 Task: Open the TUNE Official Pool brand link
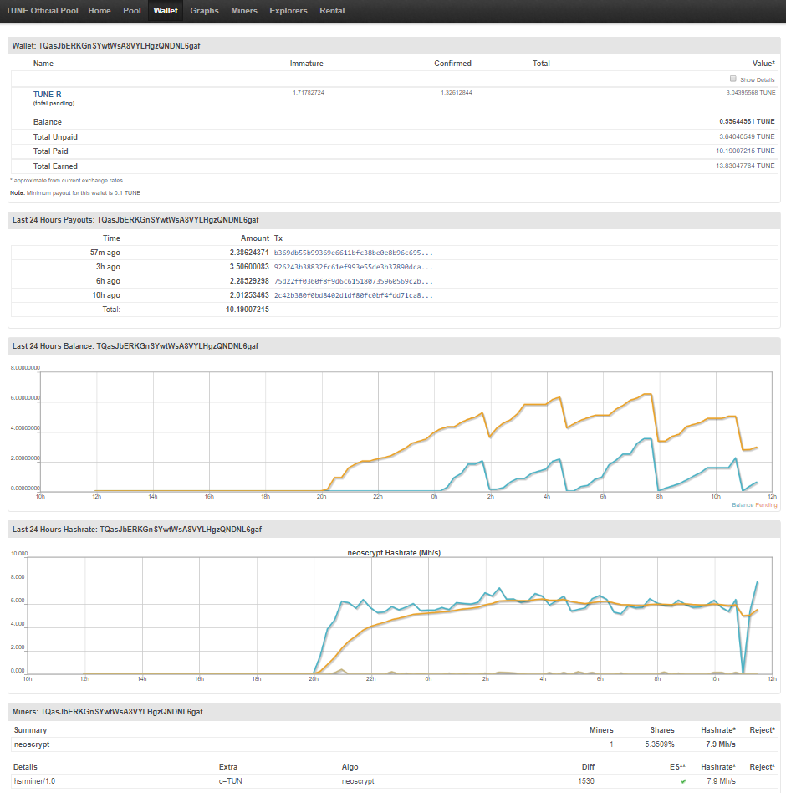tap(42, 11)
